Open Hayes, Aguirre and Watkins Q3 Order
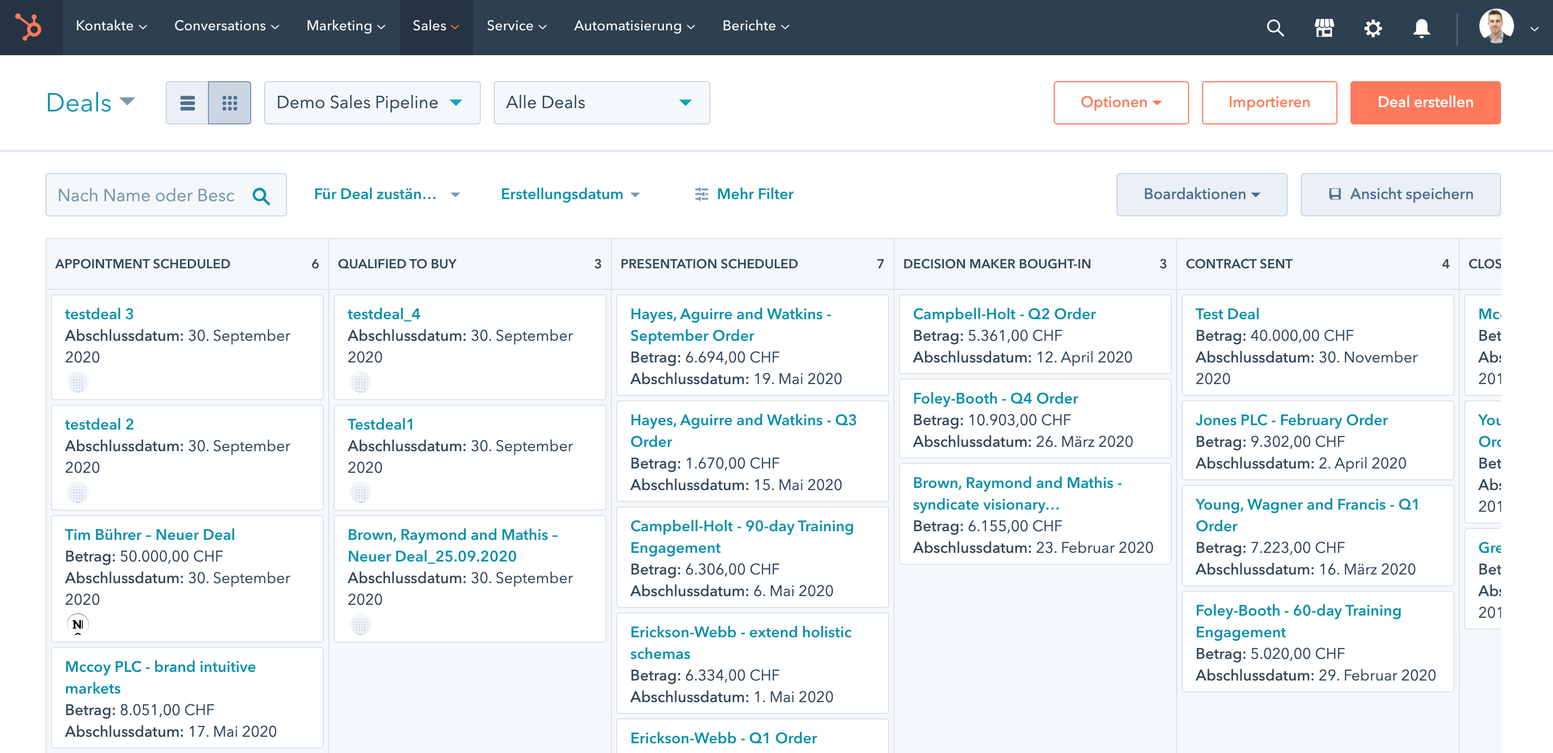Image resolution: width=1553 pixels, height=753 pixels. pyautogui.click(x=743, y=431)
